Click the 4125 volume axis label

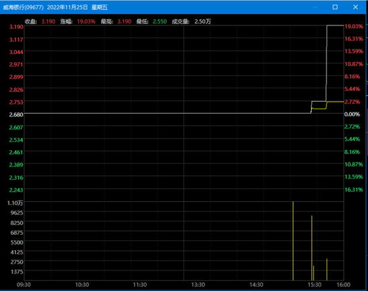(x=17, y=252)
